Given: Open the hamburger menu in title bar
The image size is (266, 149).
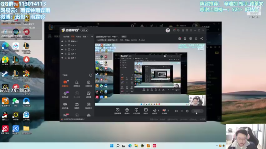Looking at the screenshot, I should [x=191, y=30].
